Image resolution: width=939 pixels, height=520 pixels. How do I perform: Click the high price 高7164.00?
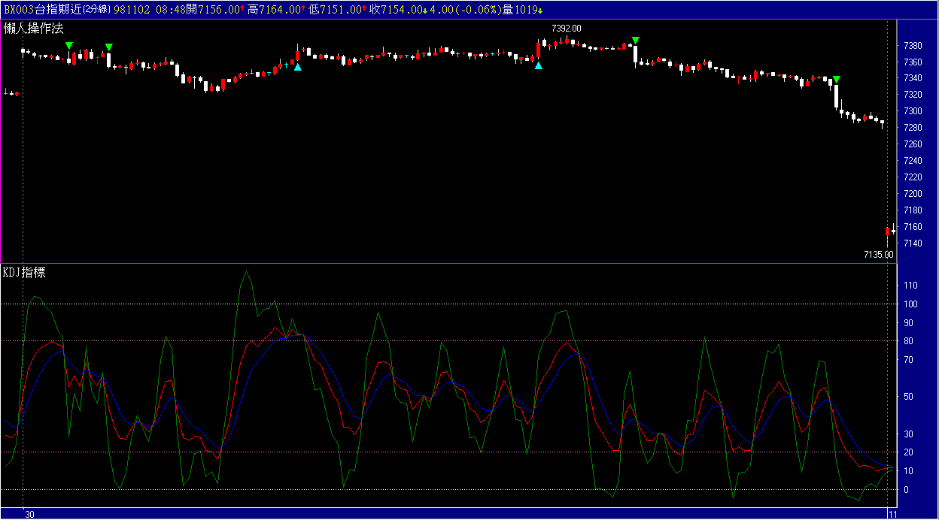click(272, 10)
